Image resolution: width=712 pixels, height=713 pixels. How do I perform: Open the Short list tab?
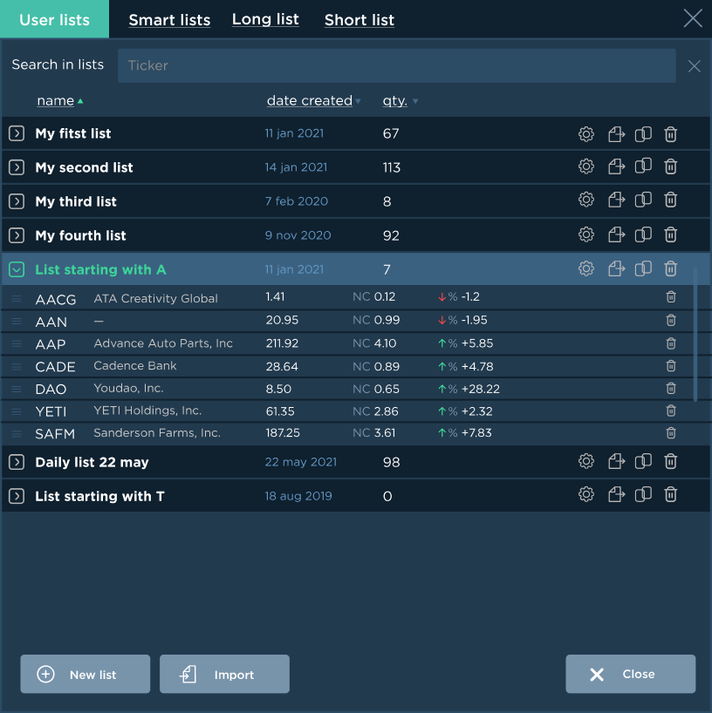359,20
